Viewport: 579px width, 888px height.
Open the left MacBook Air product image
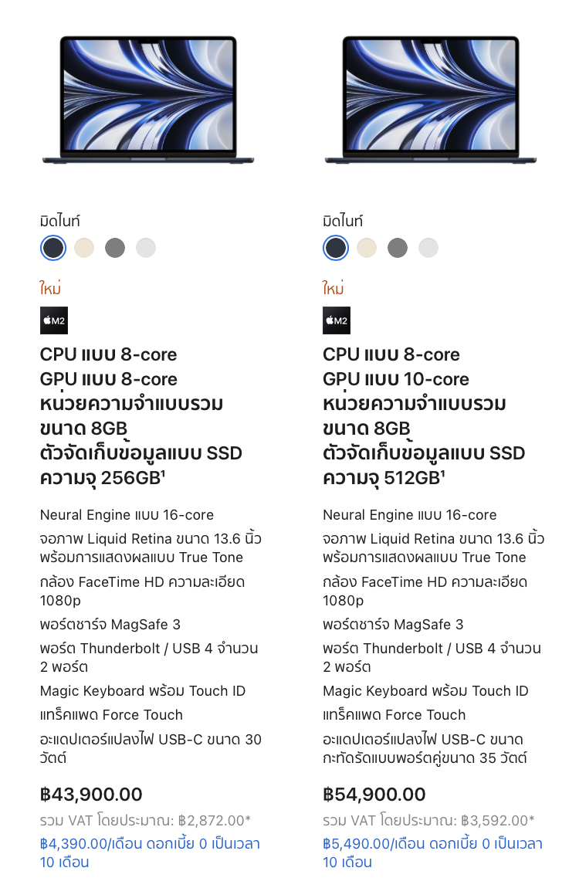coord(148,100)
